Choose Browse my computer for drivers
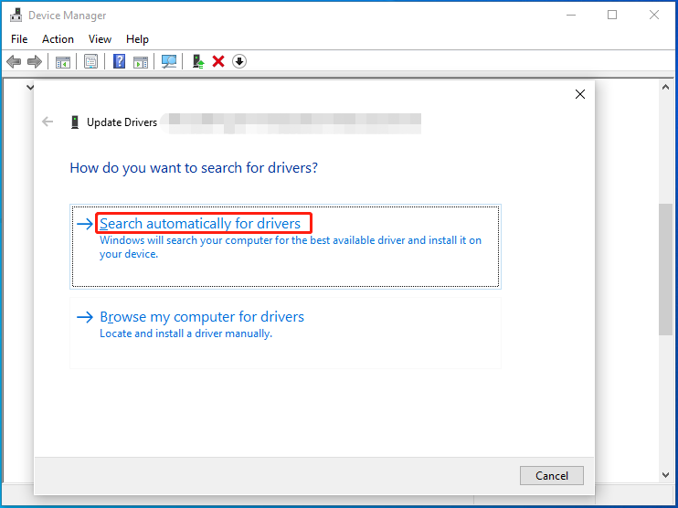The width and height of the screenshot is (678, 508). [285, 333]
